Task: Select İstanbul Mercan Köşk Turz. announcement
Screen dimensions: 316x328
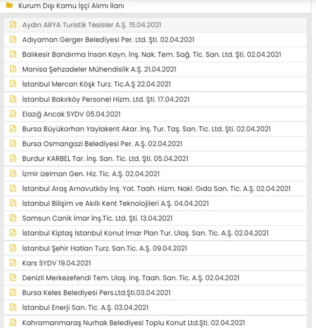Action: click(x=96, y=84)
